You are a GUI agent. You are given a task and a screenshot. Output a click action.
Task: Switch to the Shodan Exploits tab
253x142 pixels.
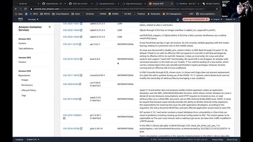[x=211, y=4]
